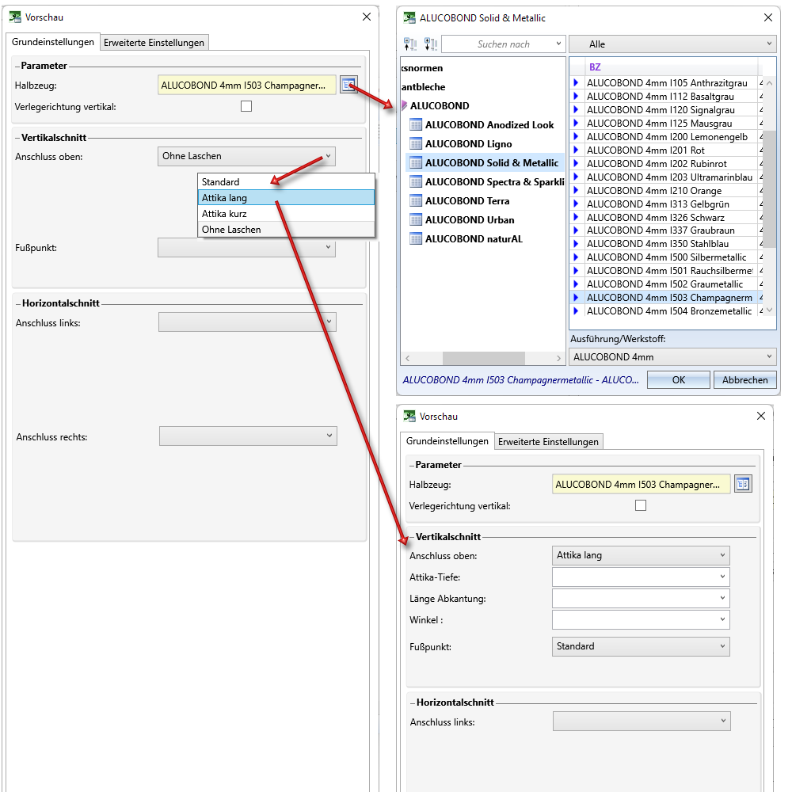Click app icon in ALUCOBOND dialog title bar
Screen dimensions: 792x792
point(409,17)
